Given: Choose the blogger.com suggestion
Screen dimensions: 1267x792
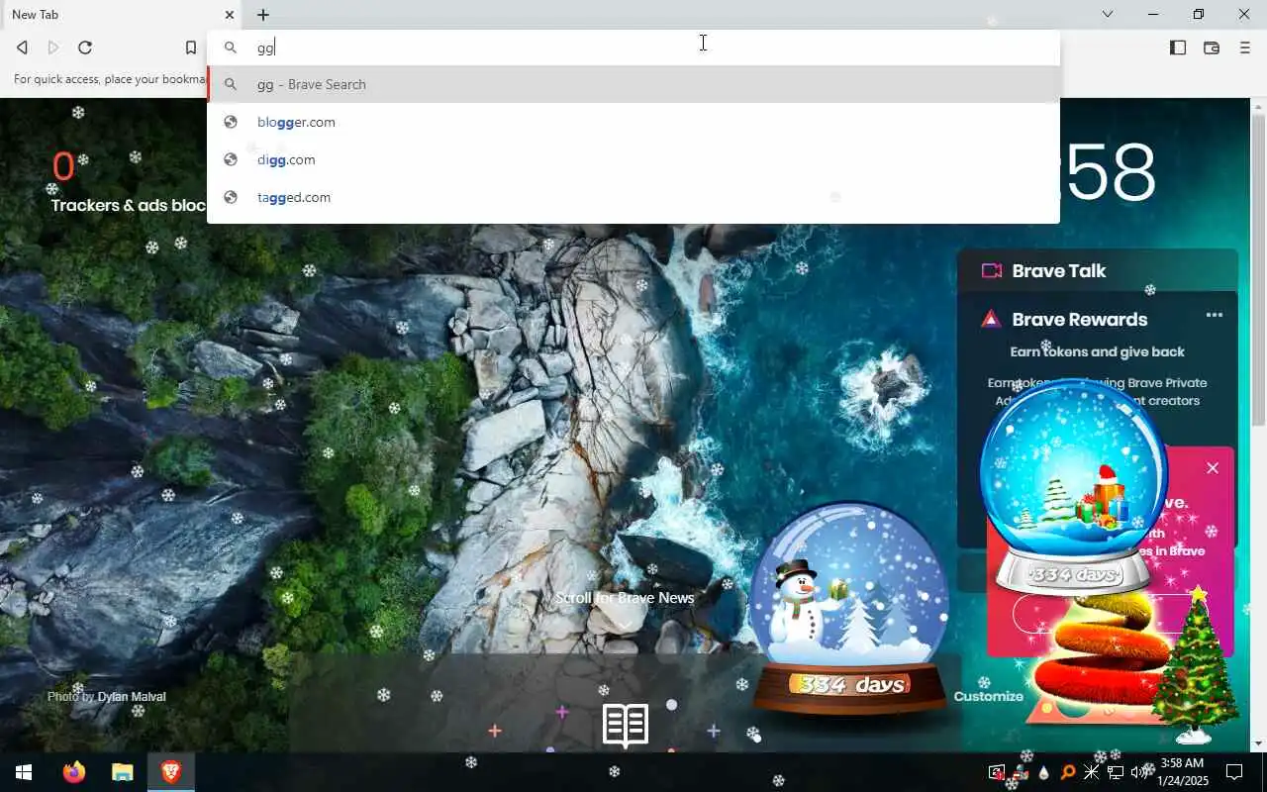Looking at the screenshot, I should click(633, 122).
